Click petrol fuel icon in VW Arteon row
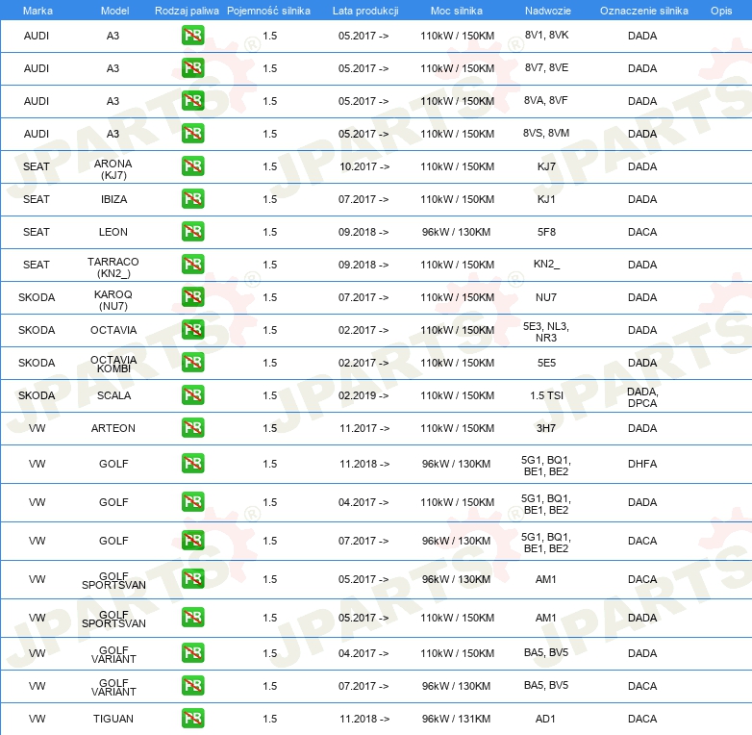Viewport: 752px width, 735px height. (x=192, y=427)
